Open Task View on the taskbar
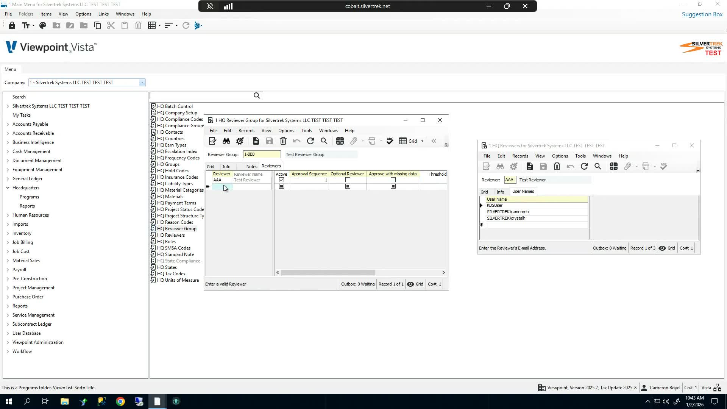This screenshot has height=409, width=727. coord(45,401)
